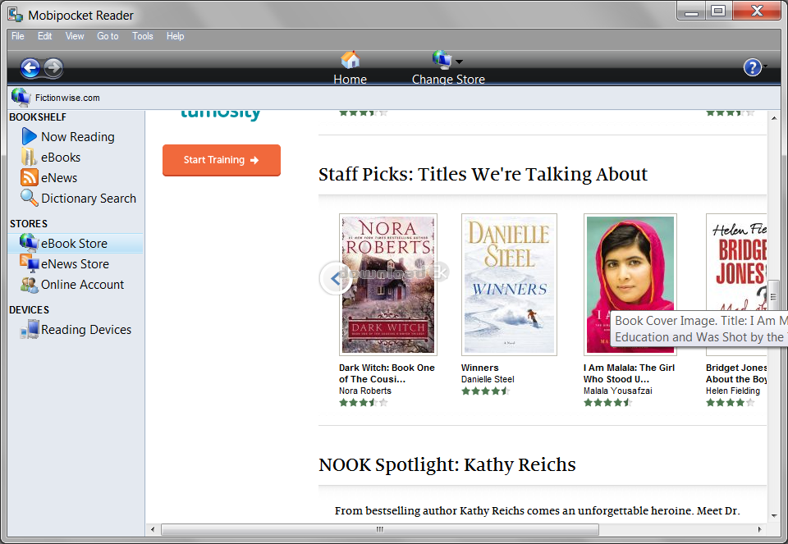Click the small arrow beside the Help icon
The image size is (788, 544).
coord(765,66)
